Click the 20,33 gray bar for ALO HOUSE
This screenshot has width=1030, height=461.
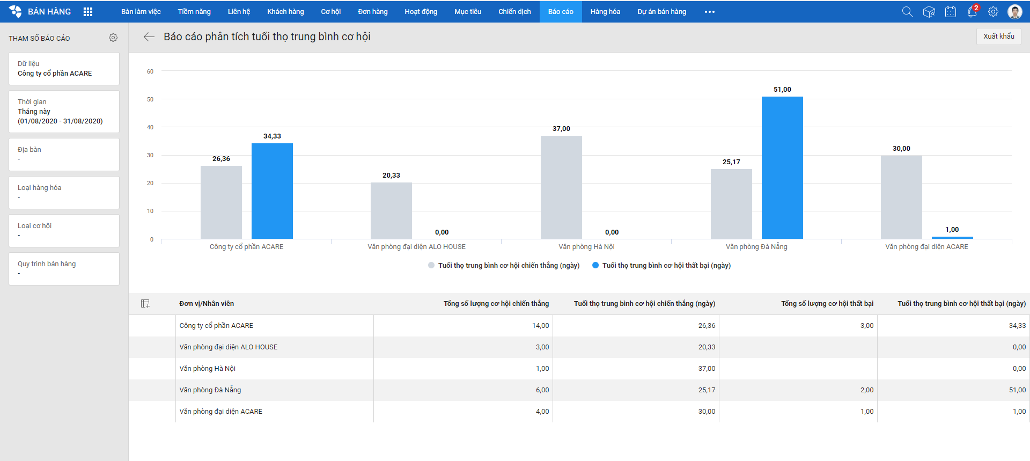point(391,210)
